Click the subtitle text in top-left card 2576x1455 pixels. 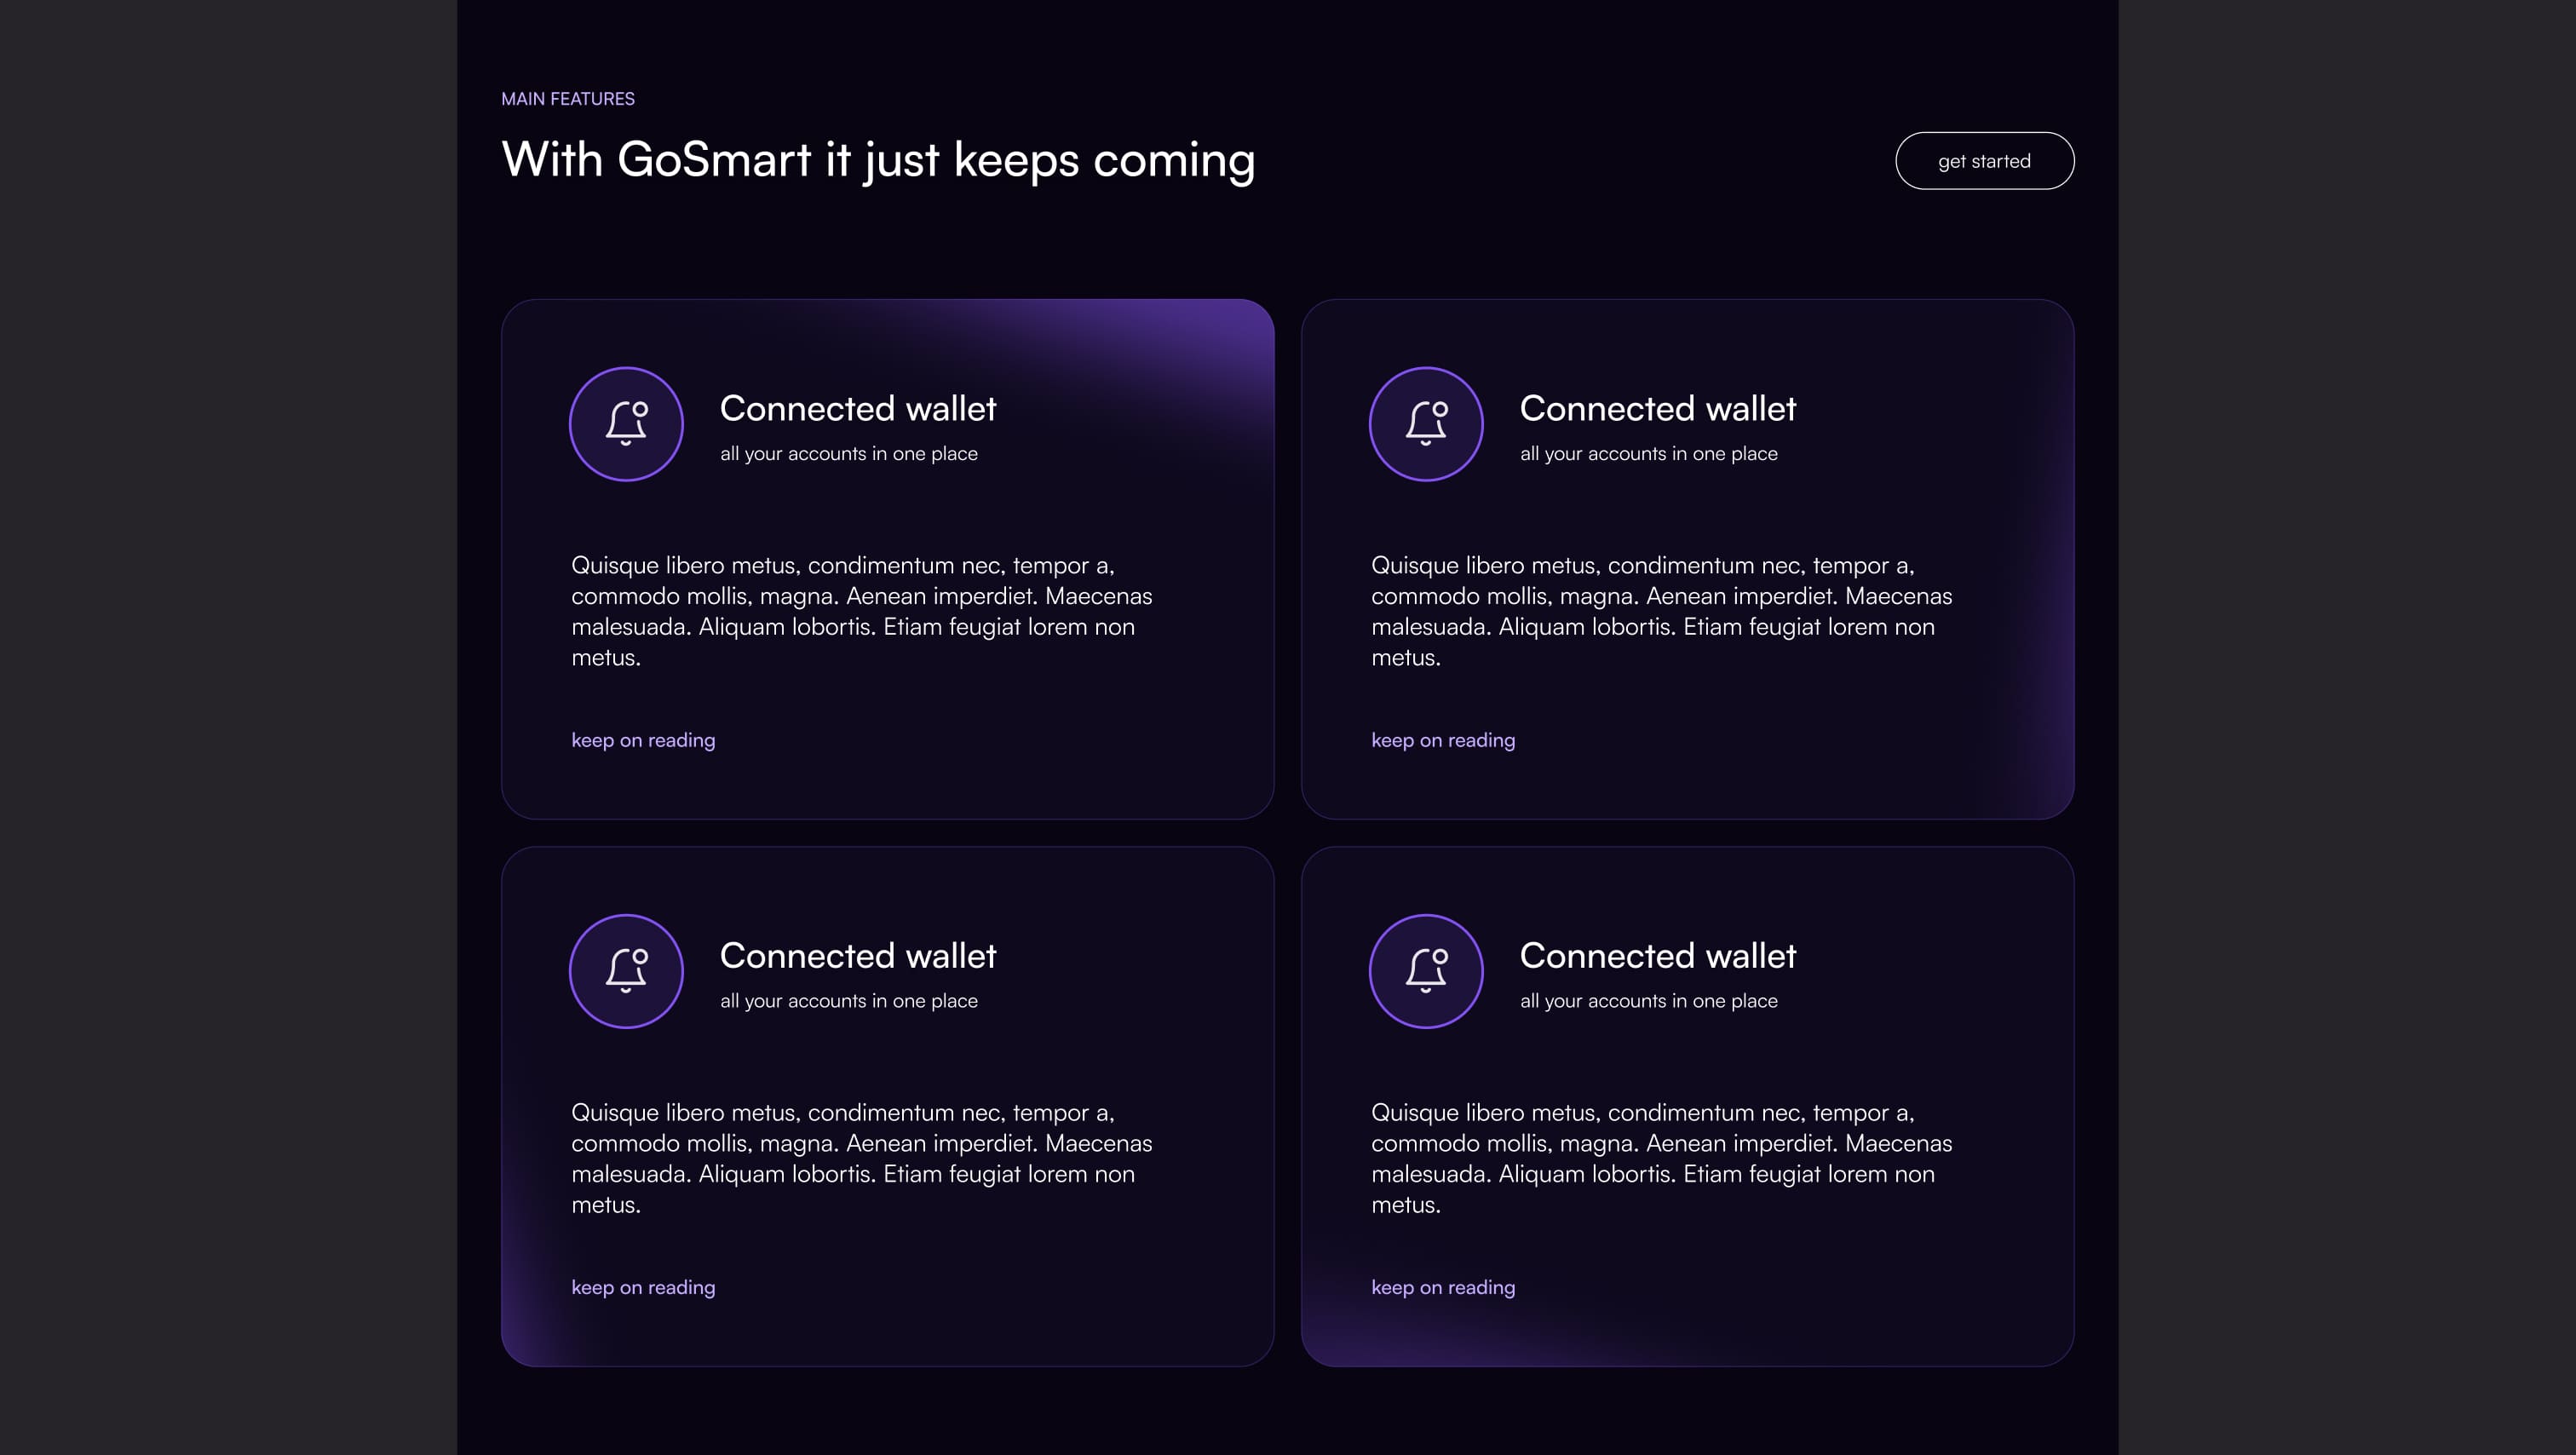point(849,454)
